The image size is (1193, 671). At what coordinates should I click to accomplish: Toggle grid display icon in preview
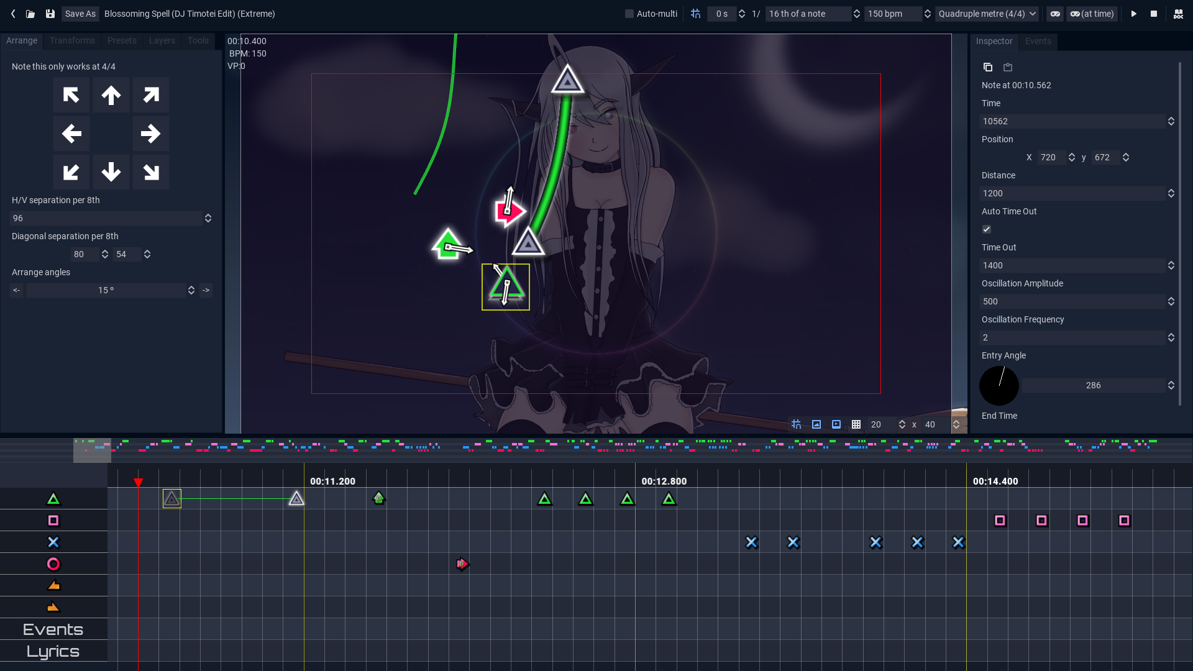856,424
